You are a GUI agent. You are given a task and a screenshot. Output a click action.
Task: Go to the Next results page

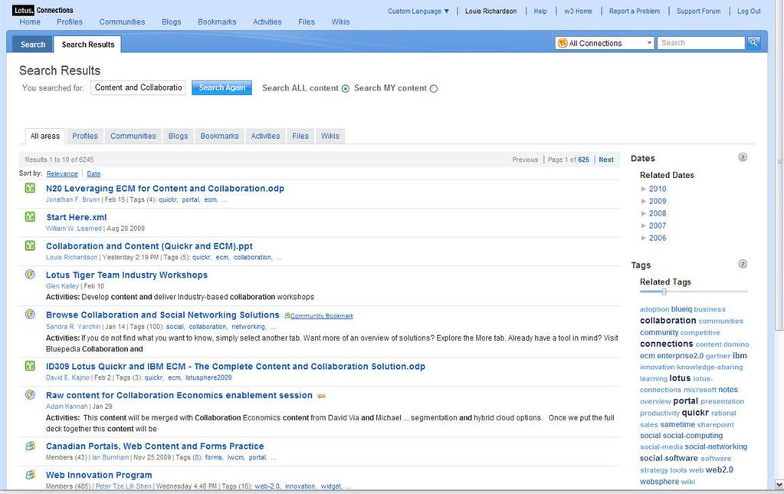click(x=606, y=160)
